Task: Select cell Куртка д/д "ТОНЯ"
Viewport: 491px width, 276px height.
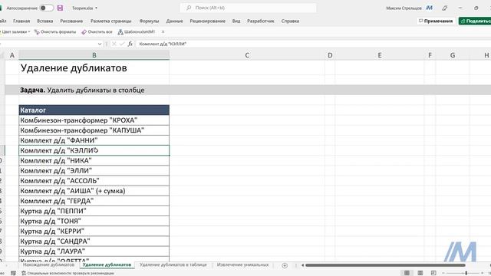Action: [94, 221]
